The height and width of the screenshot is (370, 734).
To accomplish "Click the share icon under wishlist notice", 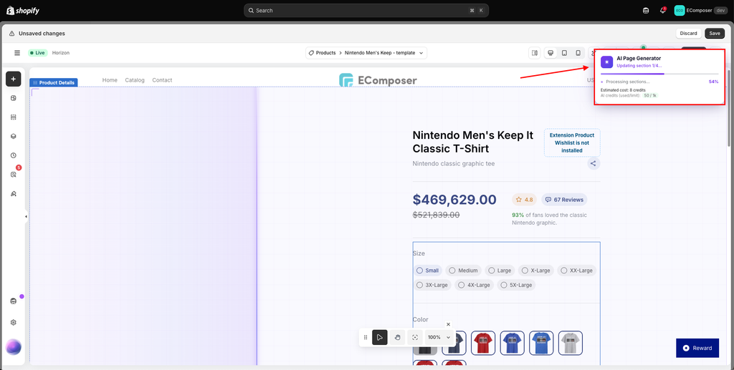I will (x=594, y=163).
